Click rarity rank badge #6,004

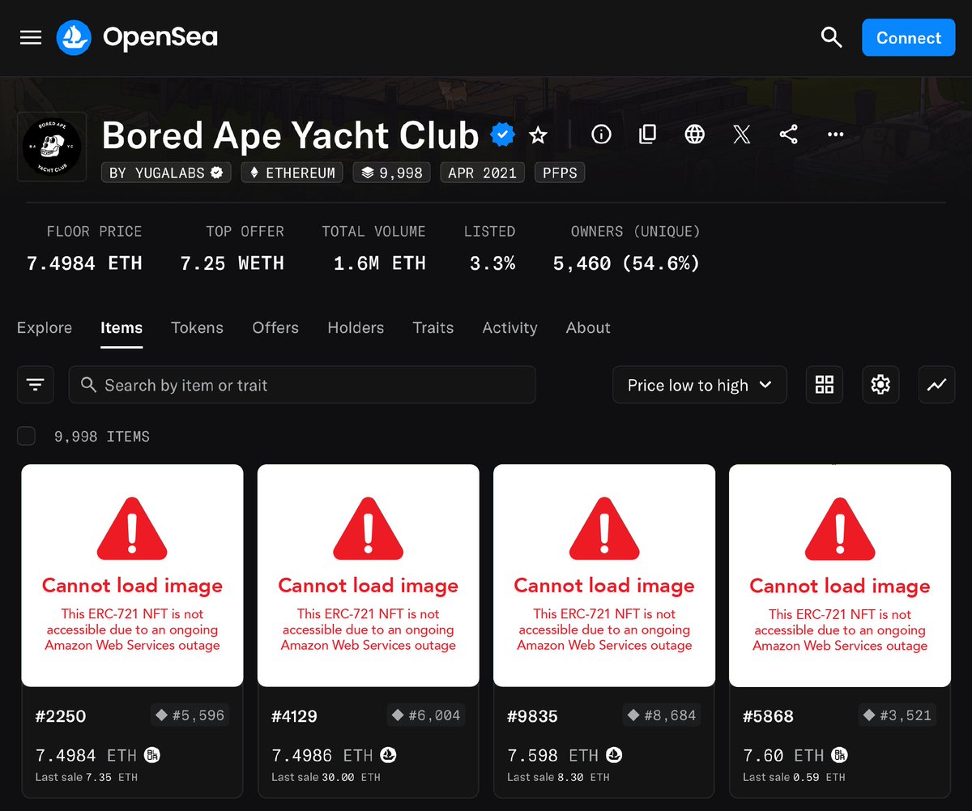426,715
